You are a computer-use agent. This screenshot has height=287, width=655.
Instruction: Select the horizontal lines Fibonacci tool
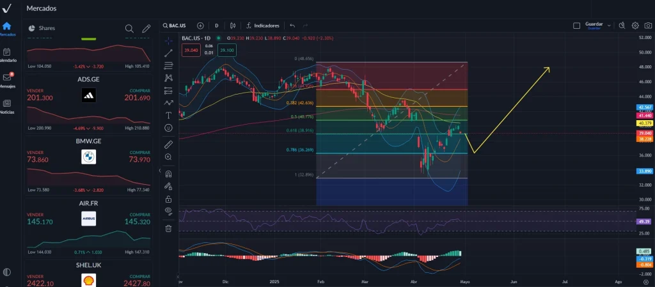coord(168,65)
